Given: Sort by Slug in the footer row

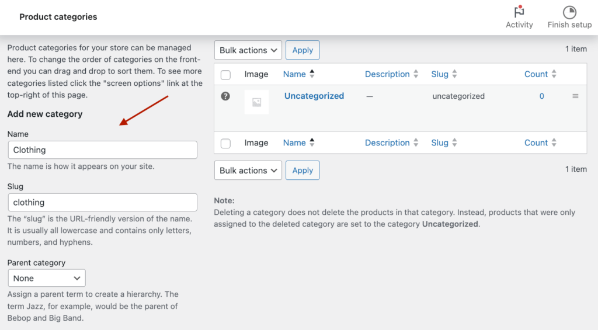Looking at the screenshot, I should [x=440, y=143].
